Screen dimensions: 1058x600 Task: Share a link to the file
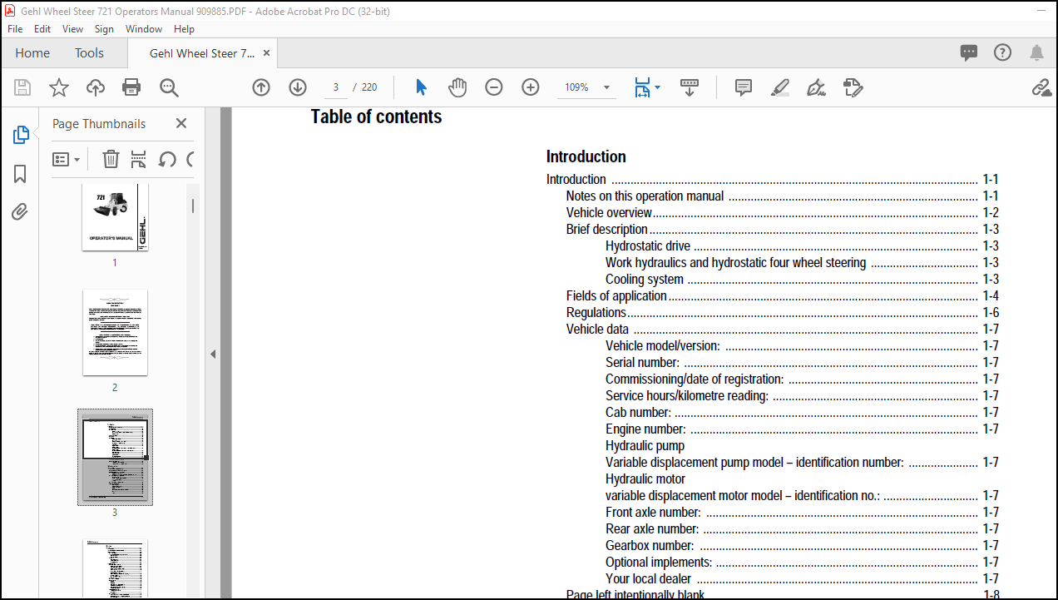pyautogui.click(x=1041, y=87)
